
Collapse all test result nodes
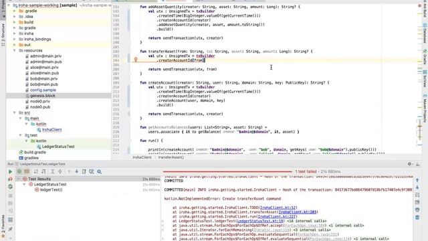(60, 171)
